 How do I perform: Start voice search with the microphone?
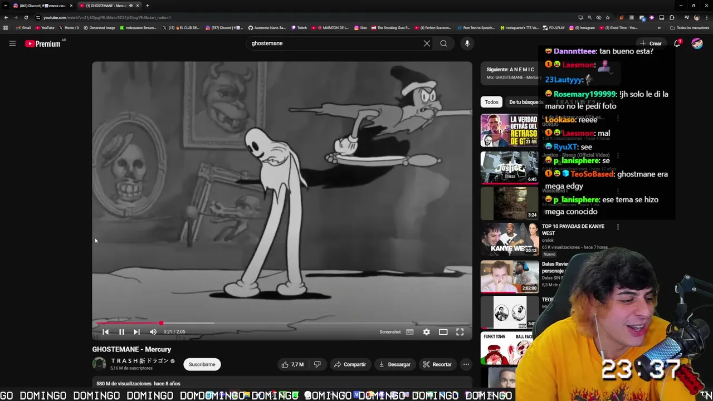pyautogui.click(x=467, y=43)
